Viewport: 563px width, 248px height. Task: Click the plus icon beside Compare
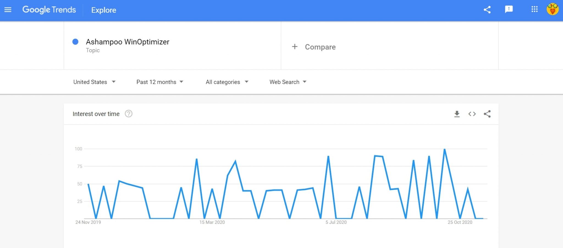[295, 47]
